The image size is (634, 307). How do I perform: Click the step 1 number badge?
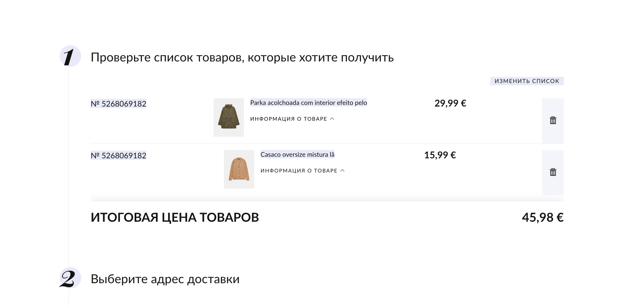(x=70, y=56)
